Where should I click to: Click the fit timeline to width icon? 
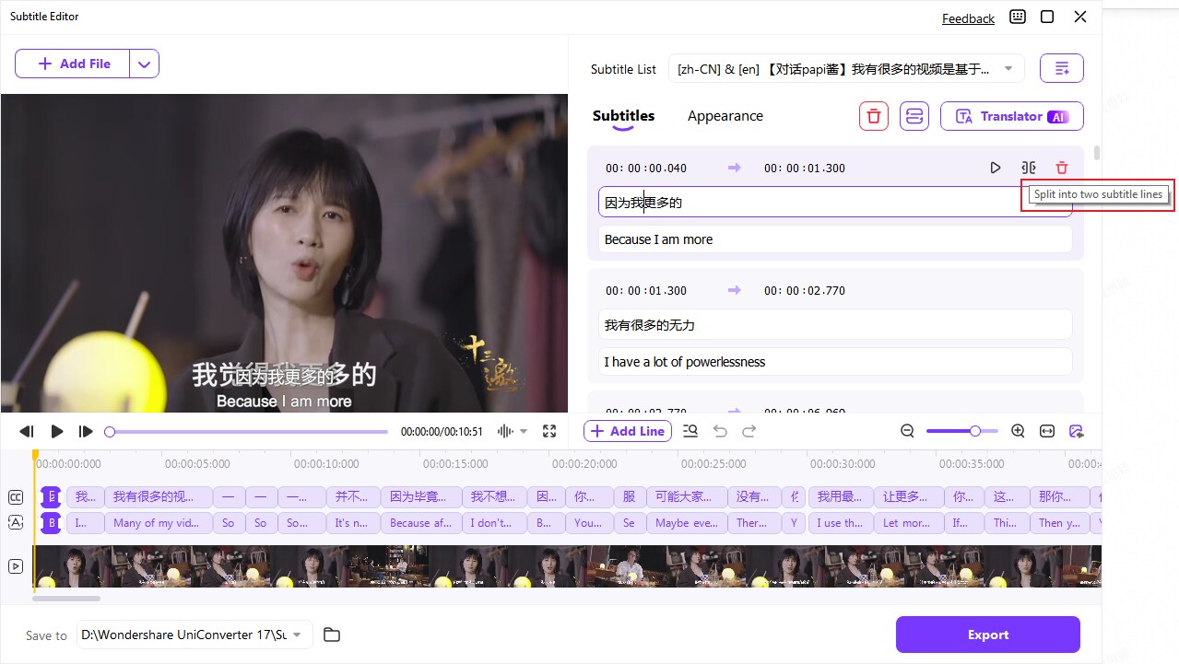click(x=1047, y=431)
